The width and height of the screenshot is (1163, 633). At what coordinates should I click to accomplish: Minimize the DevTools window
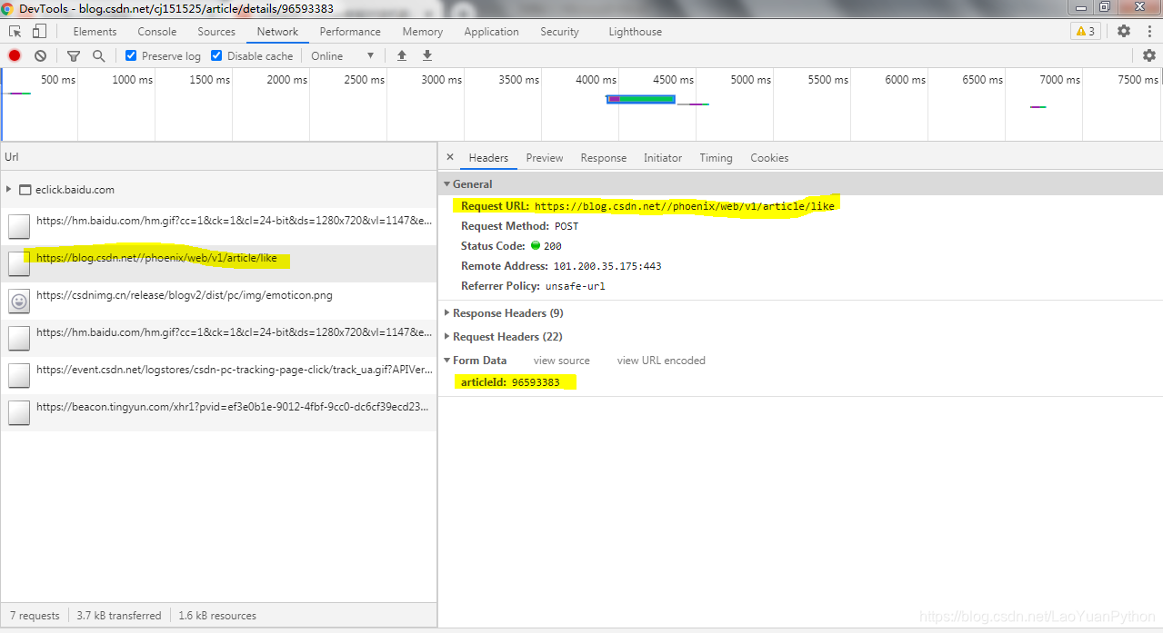coord(1078,7)
